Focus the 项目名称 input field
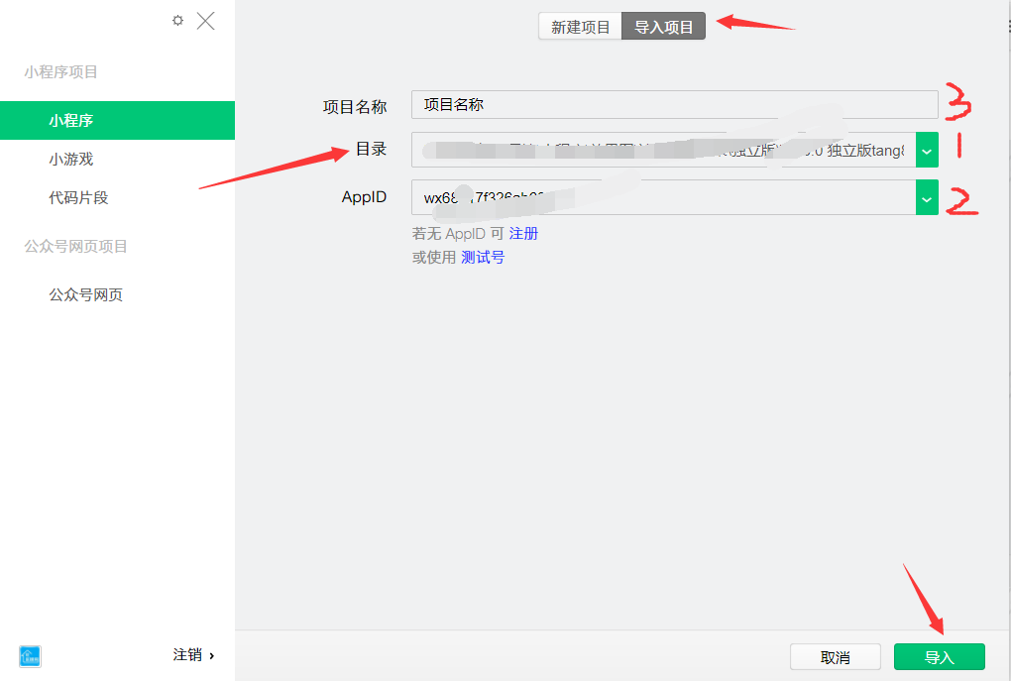1011x681 pixels. point(674,104)
